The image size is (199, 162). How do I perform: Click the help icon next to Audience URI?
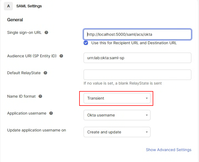(61, 56)
